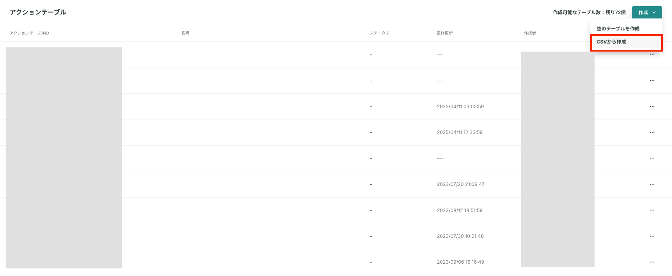Screen dimensions: 672x276
Task: Open three-dot menu for row updated 2025/04/11 12:33:59
Action: pos(652,133)
